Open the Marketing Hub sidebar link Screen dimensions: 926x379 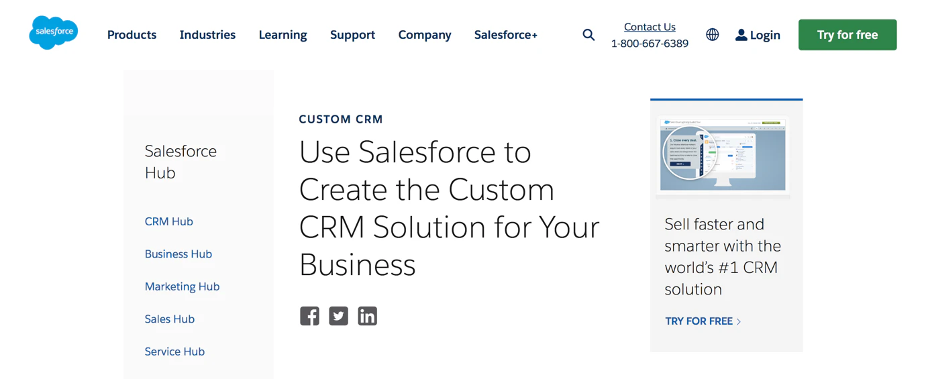(183, 286)
